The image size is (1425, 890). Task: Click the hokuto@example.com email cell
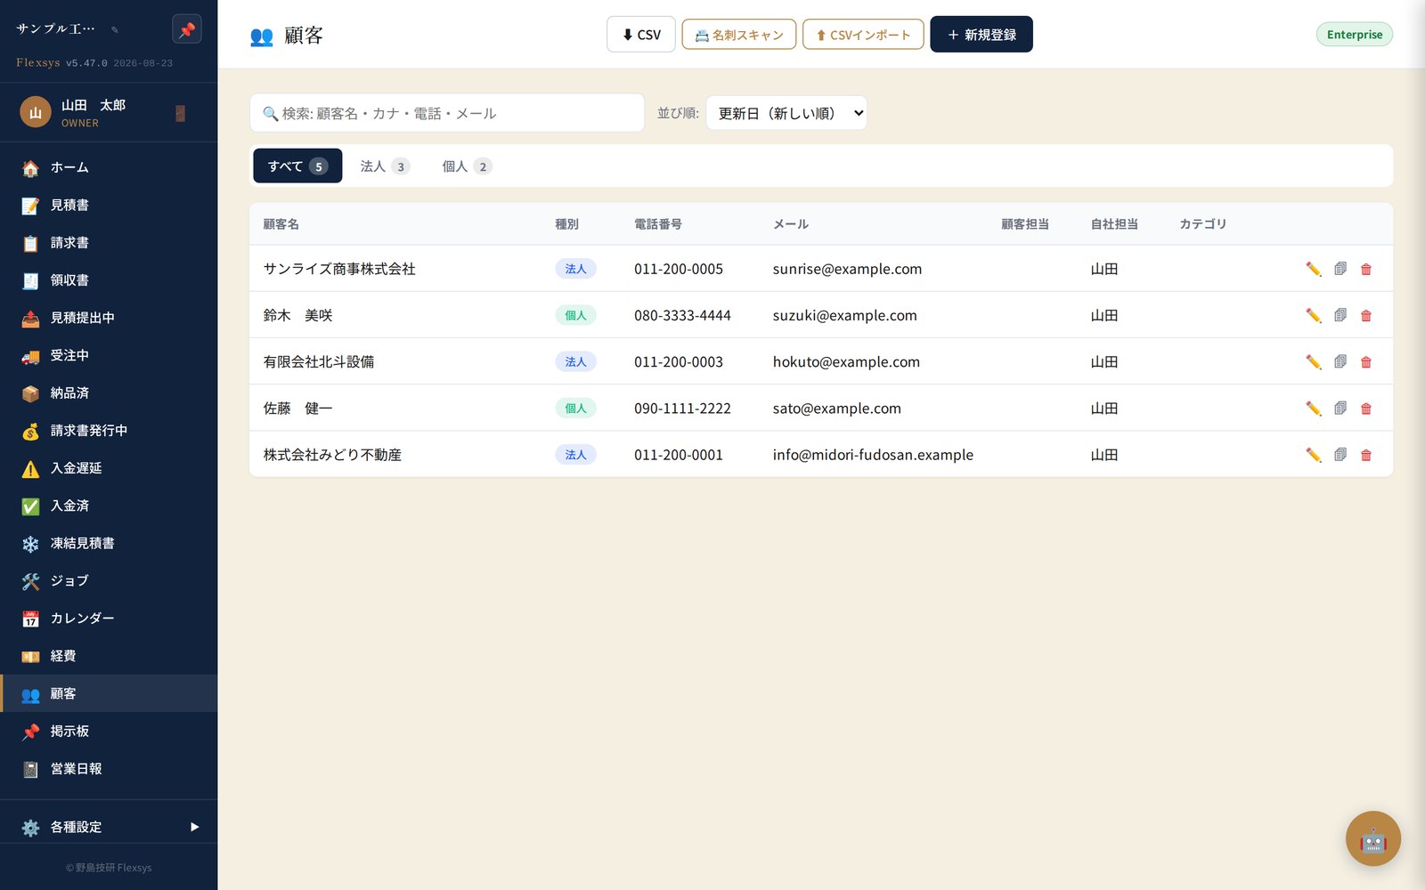click(x=846, y=361)
